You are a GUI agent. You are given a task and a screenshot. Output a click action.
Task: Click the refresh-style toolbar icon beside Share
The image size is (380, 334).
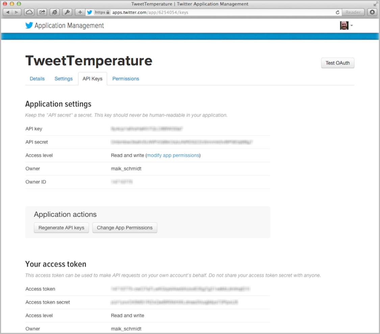(x=55, y=12)
